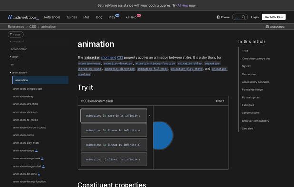
Task: Collapse the animation-* sidebar group
Action: point(19,72)
